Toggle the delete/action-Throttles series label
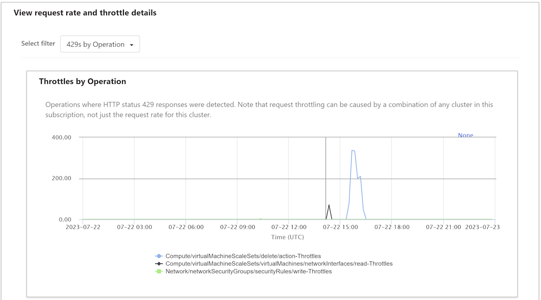The image size is (541, 300). [x=243, y=256]
